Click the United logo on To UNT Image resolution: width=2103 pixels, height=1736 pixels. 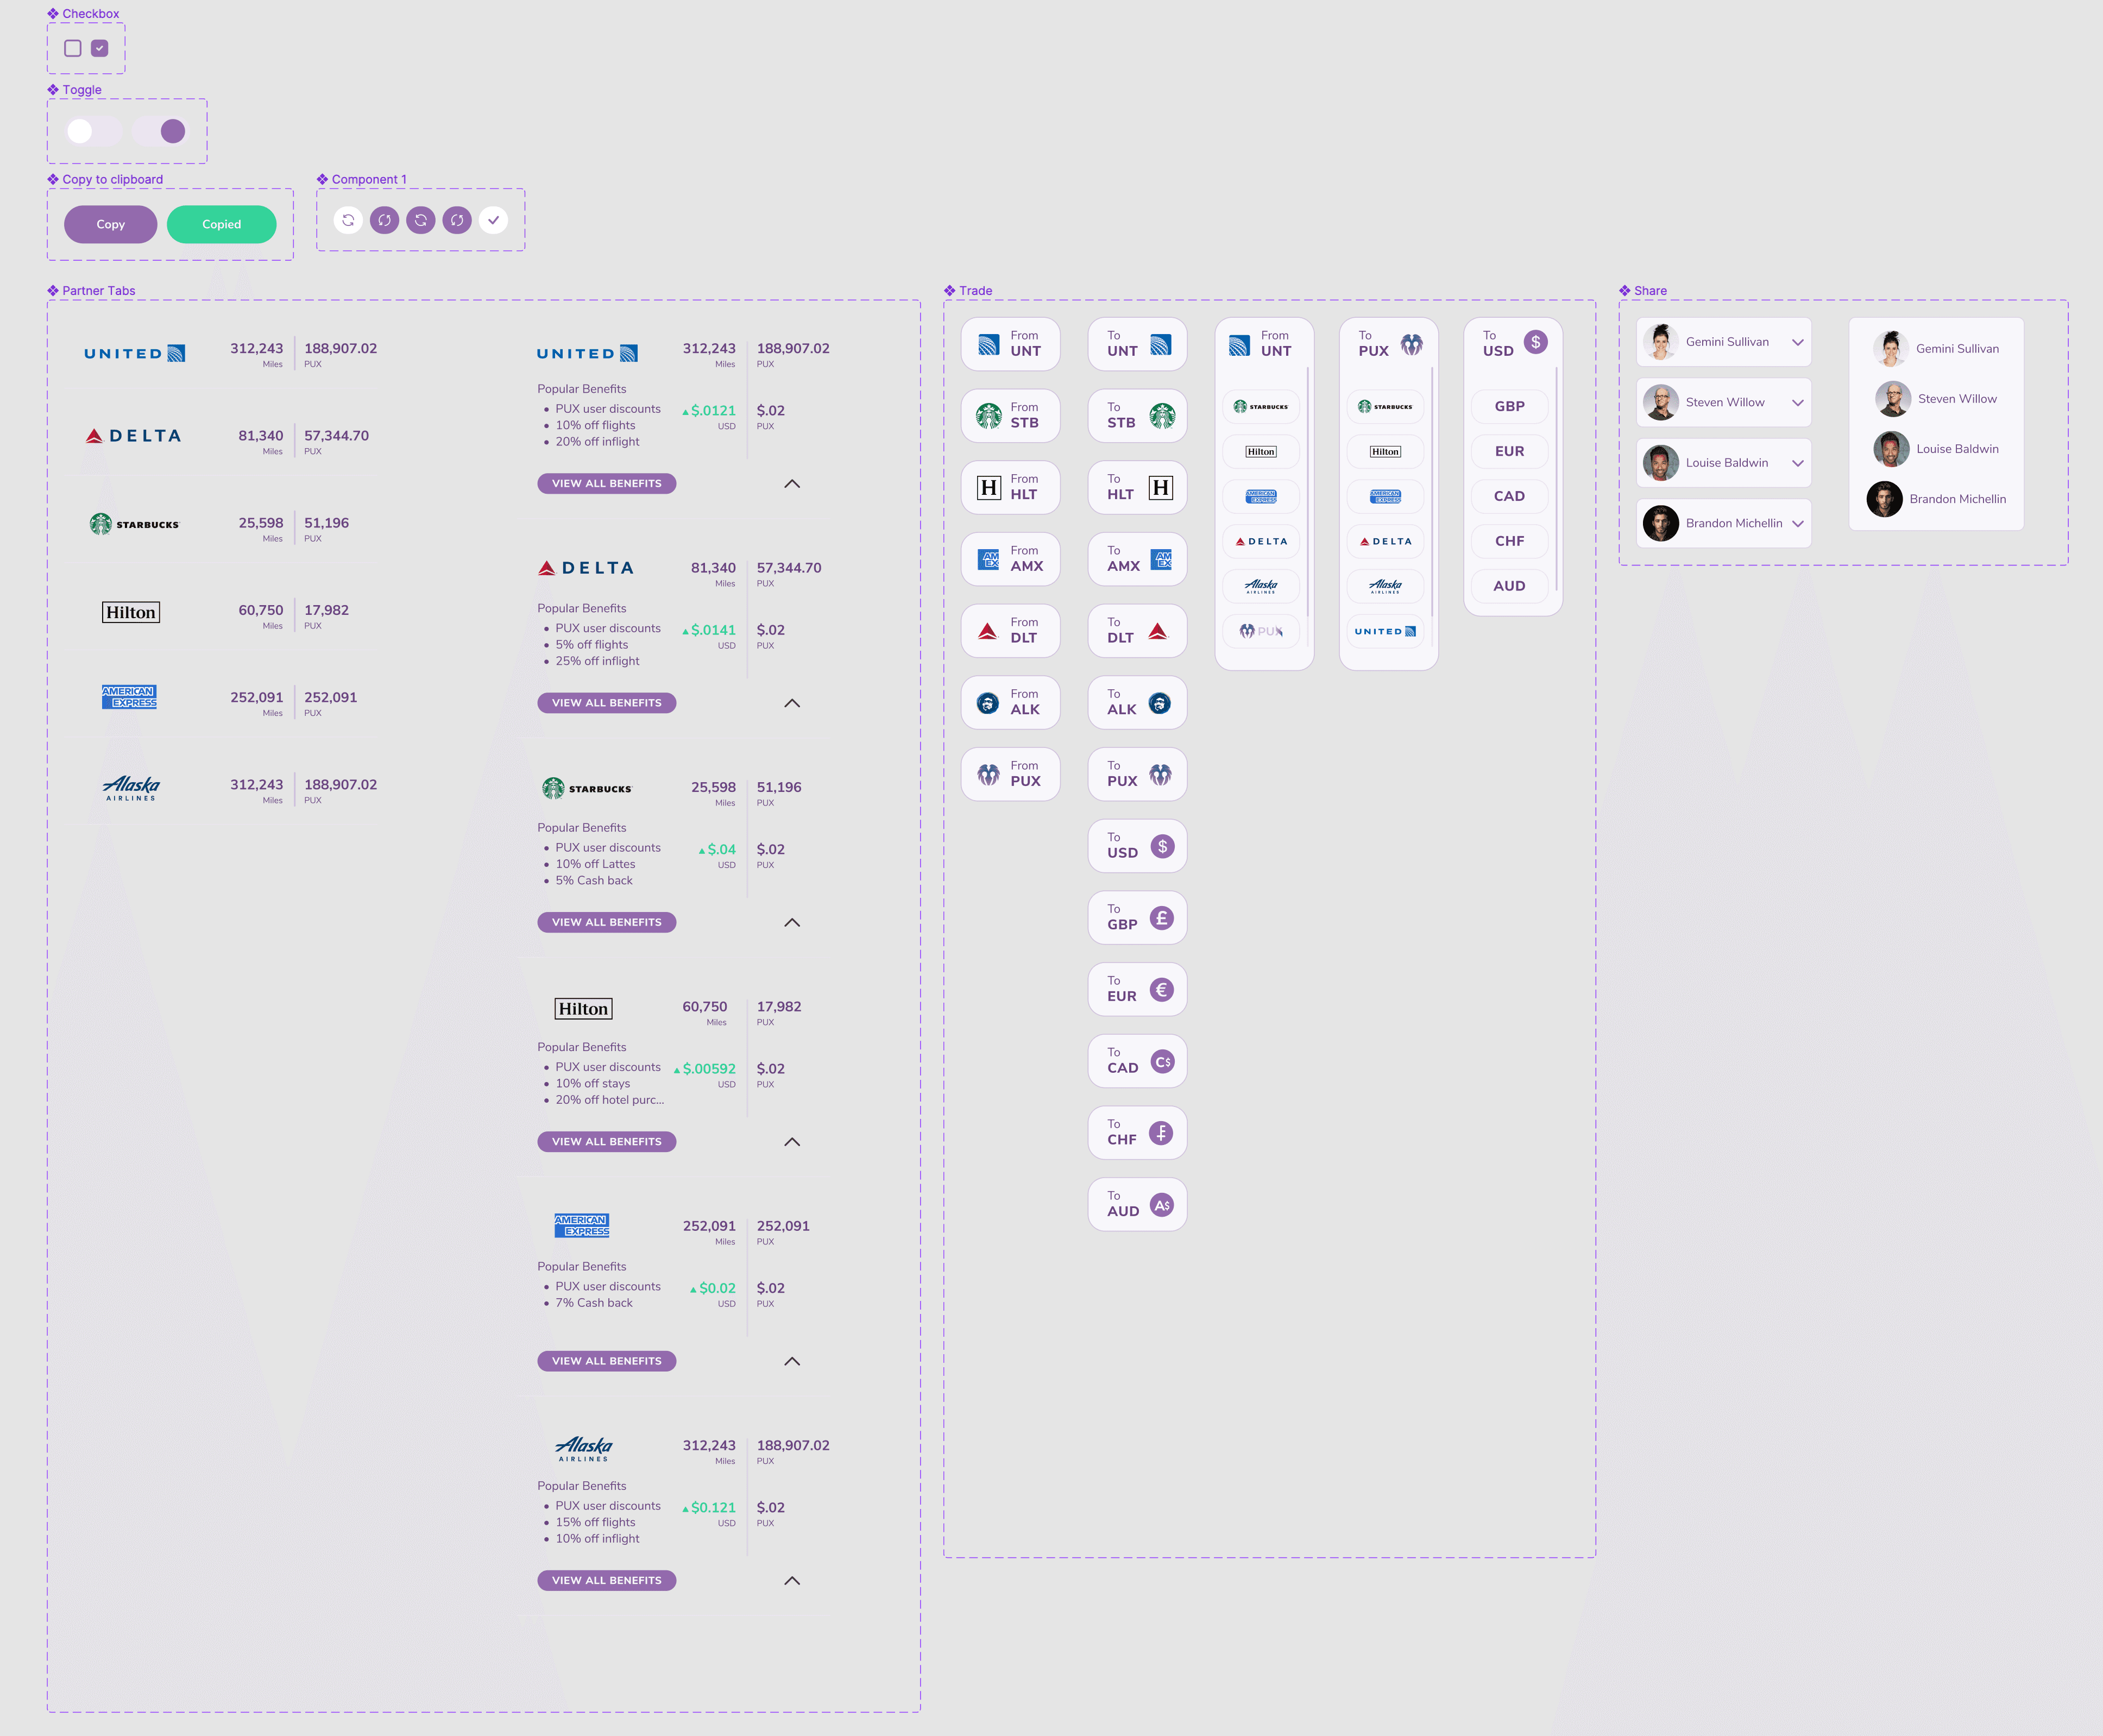(1161, 345)
